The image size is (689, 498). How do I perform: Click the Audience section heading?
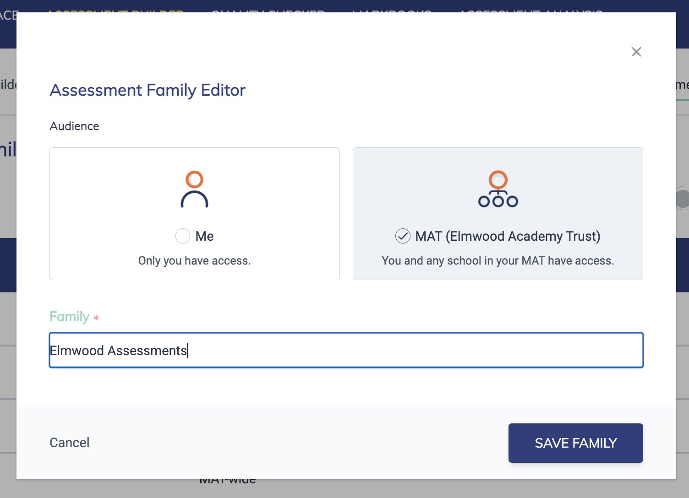pos(74,126)
